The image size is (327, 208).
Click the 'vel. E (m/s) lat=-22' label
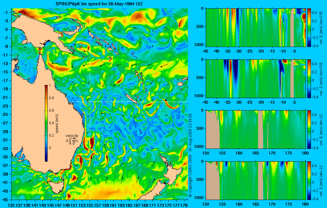click(x=321, y=130)
